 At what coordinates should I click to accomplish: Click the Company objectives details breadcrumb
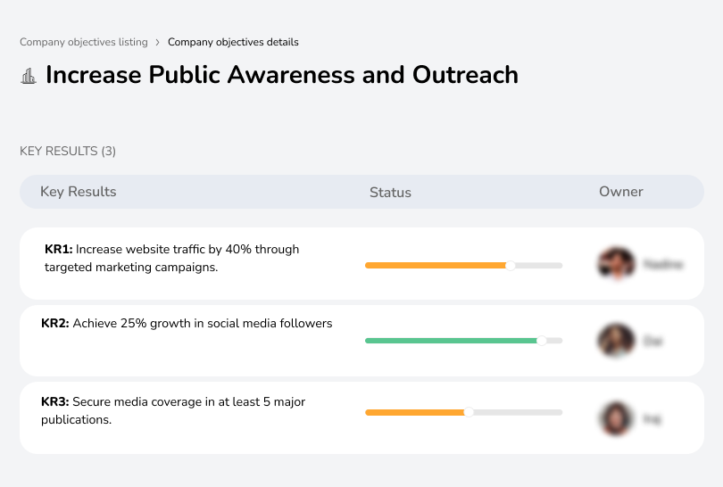(233, 42)
